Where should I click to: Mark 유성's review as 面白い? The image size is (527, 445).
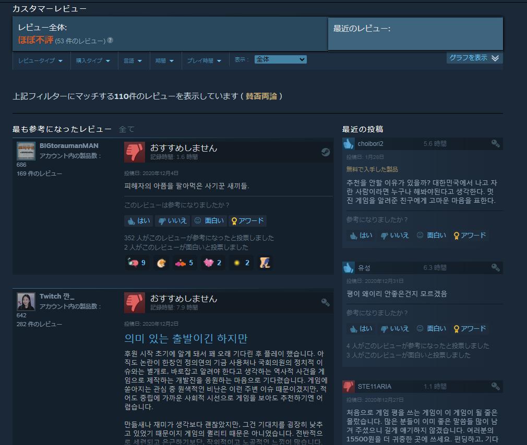(431, 329)
